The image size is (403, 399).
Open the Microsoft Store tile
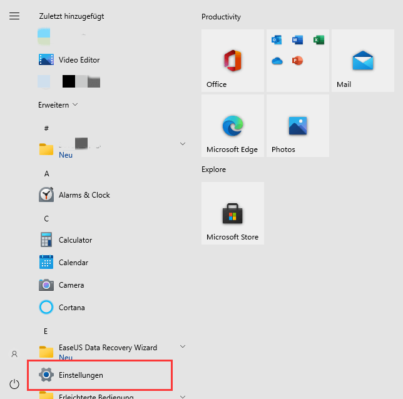233,213
